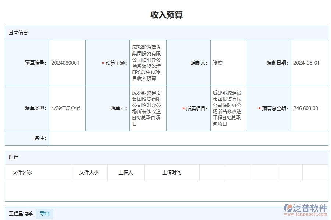Click the 预算主题 budget subject text
This screenshot has width=331, height=220.
(x=147, y=62)
